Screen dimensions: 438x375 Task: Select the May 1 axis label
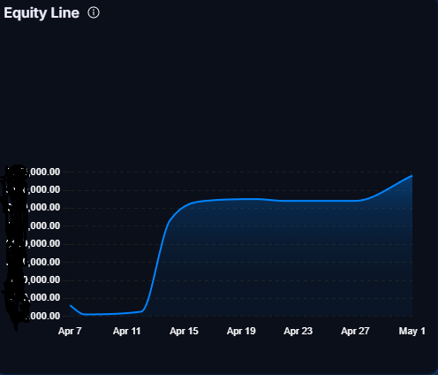[x=412, y=331]
